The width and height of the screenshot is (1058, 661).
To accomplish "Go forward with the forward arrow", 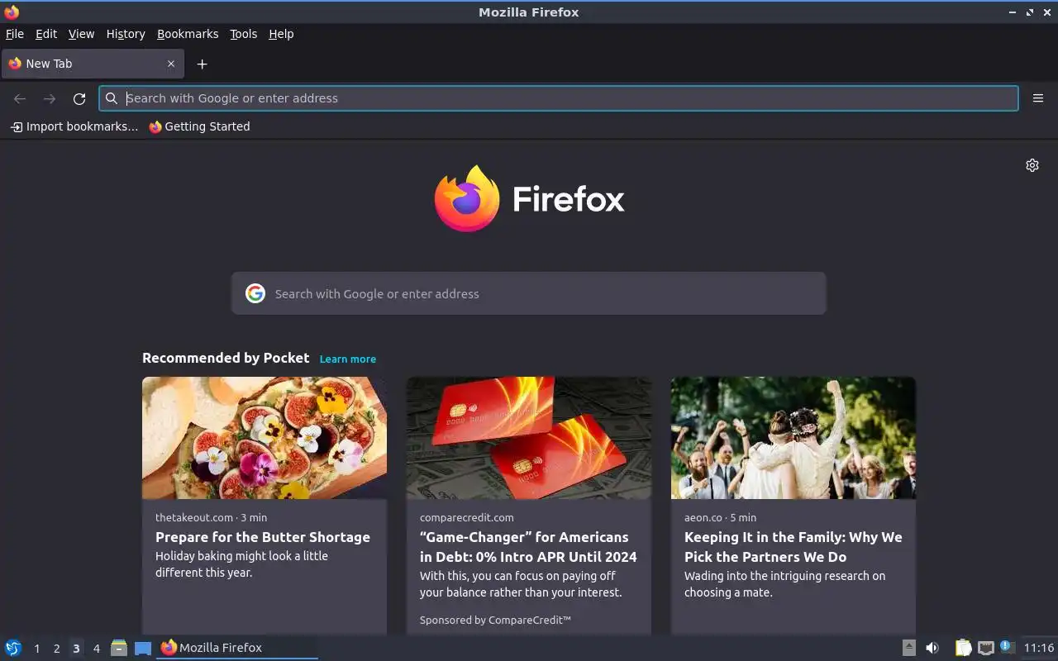I will point(50,98).
